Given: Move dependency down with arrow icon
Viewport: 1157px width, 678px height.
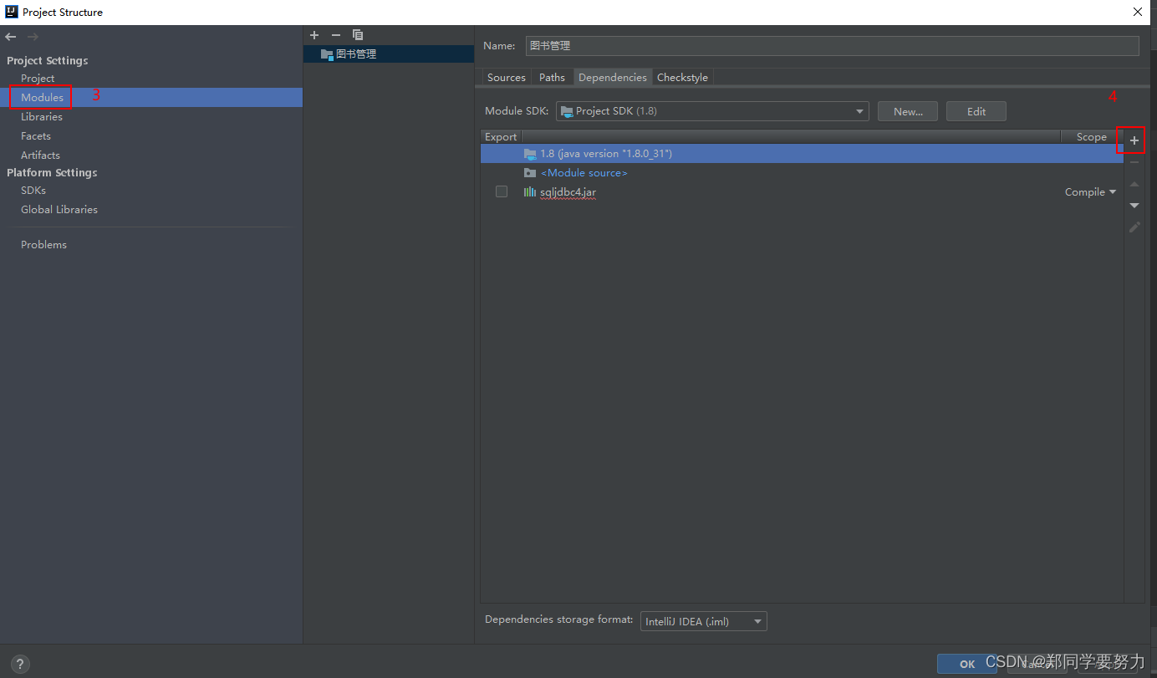Looking at the screenshot, I should (x=1134, y=206).
